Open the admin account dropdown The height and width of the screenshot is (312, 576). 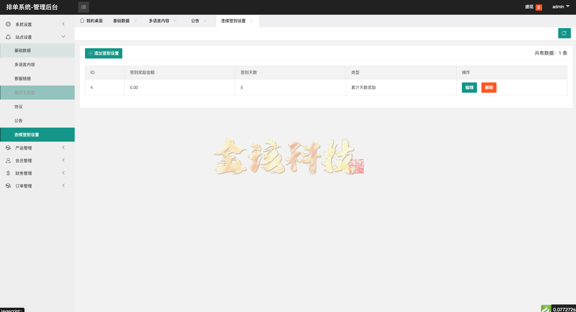tap(561, 6)
